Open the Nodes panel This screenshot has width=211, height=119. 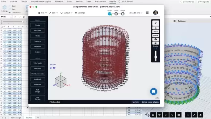pos(38,25)
